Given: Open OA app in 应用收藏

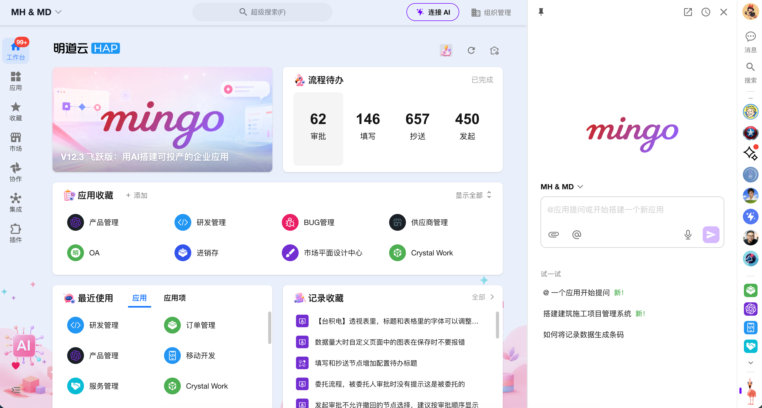Looking at the screenshot, I should [x=83, y=253].
